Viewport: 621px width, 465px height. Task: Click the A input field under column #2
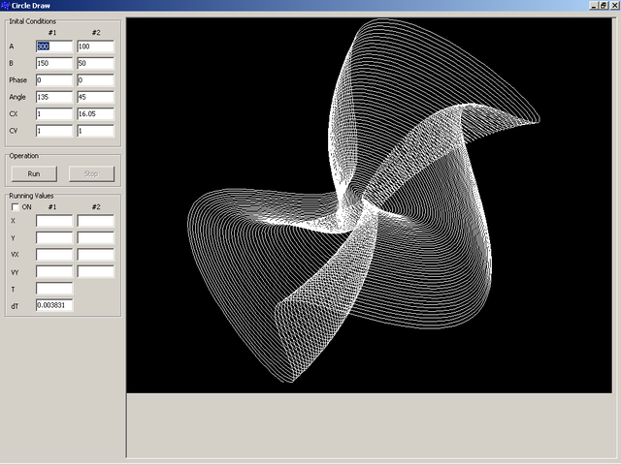pyautogui.click(x=96, y=46)
